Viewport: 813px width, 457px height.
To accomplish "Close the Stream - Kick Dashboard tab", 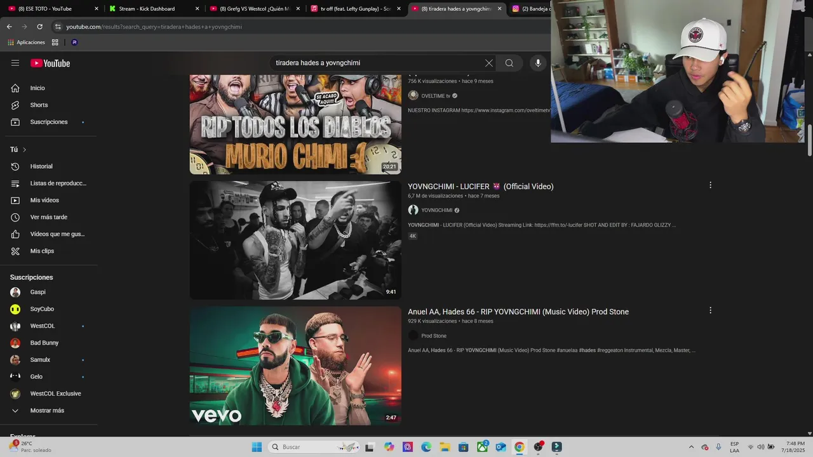I will point(197,9).
